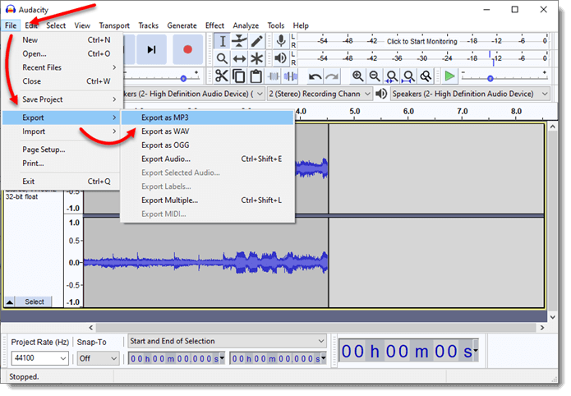Click the Skip to End button

coord(151,49)
